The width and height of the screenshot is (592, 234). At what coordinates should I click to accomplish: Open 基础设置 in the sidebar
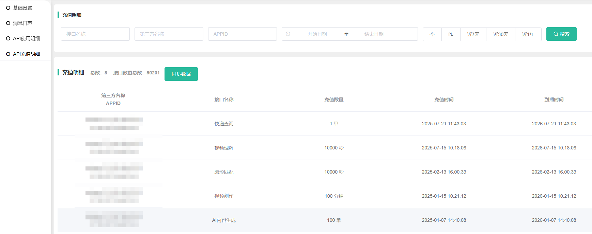click(22, 8)
